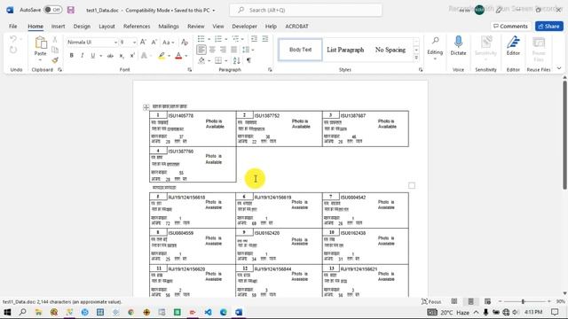Image resolution: width=568 pixels, height=319 pixels.
Task: Select the Body Text style
Action: point(300,50)
